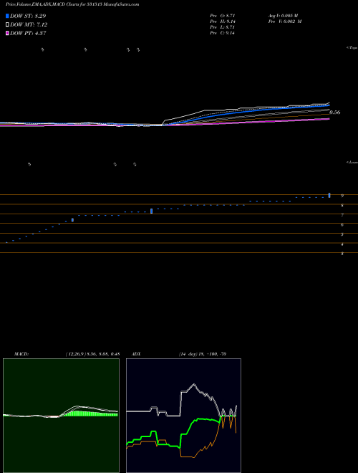358x473 pixels.
Task: Select the 'DOW ST: 8.29' label
Action: [28, 16]
